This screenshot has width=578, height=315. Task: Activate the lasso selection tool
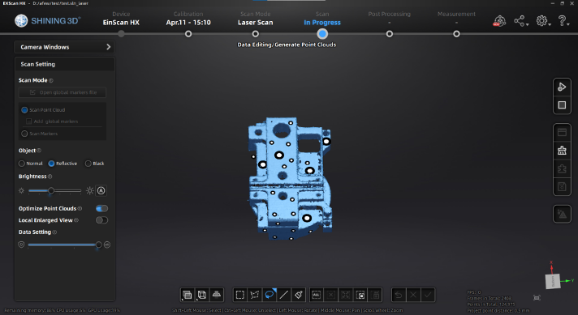point(270,295)
